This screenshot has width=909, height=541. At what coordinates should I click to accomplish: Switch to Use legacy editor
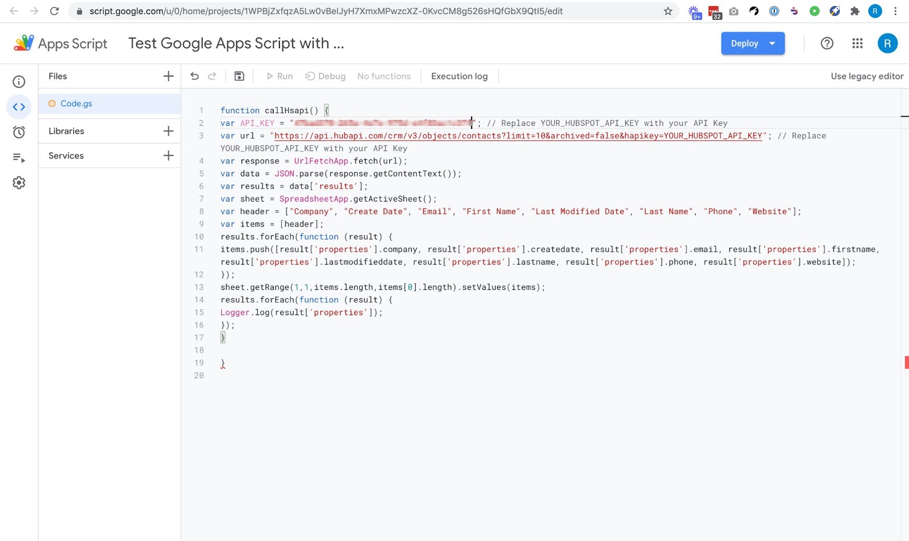tap(867, 76)
